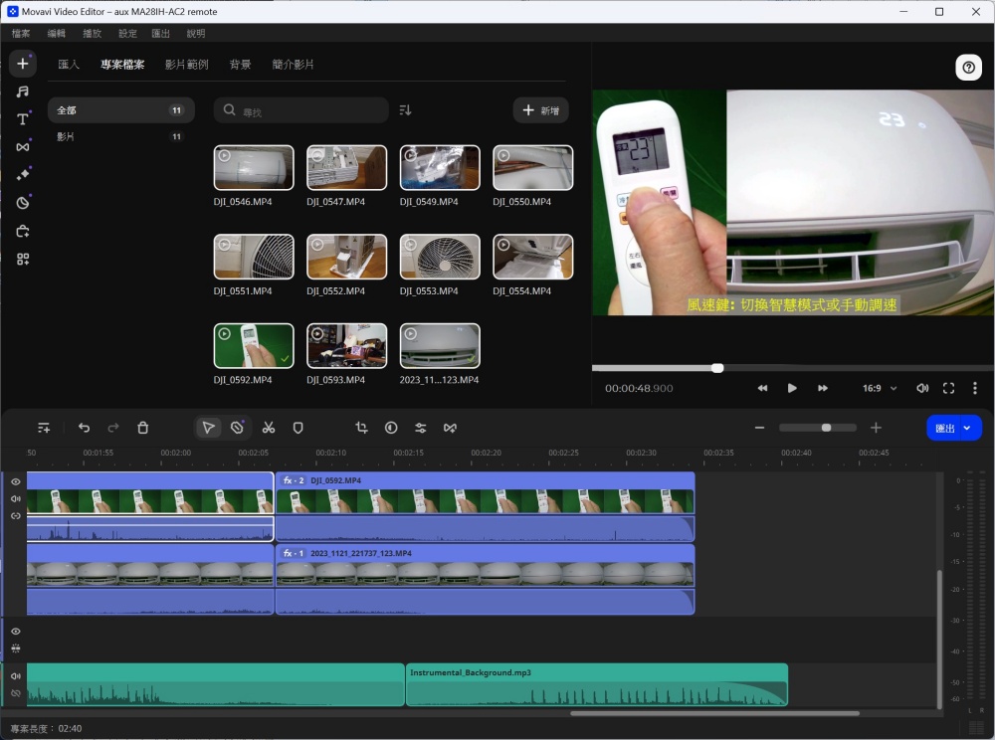Mute the video track's audio speaker icon
Screen dimensions: 995x740
click(16, 498)
